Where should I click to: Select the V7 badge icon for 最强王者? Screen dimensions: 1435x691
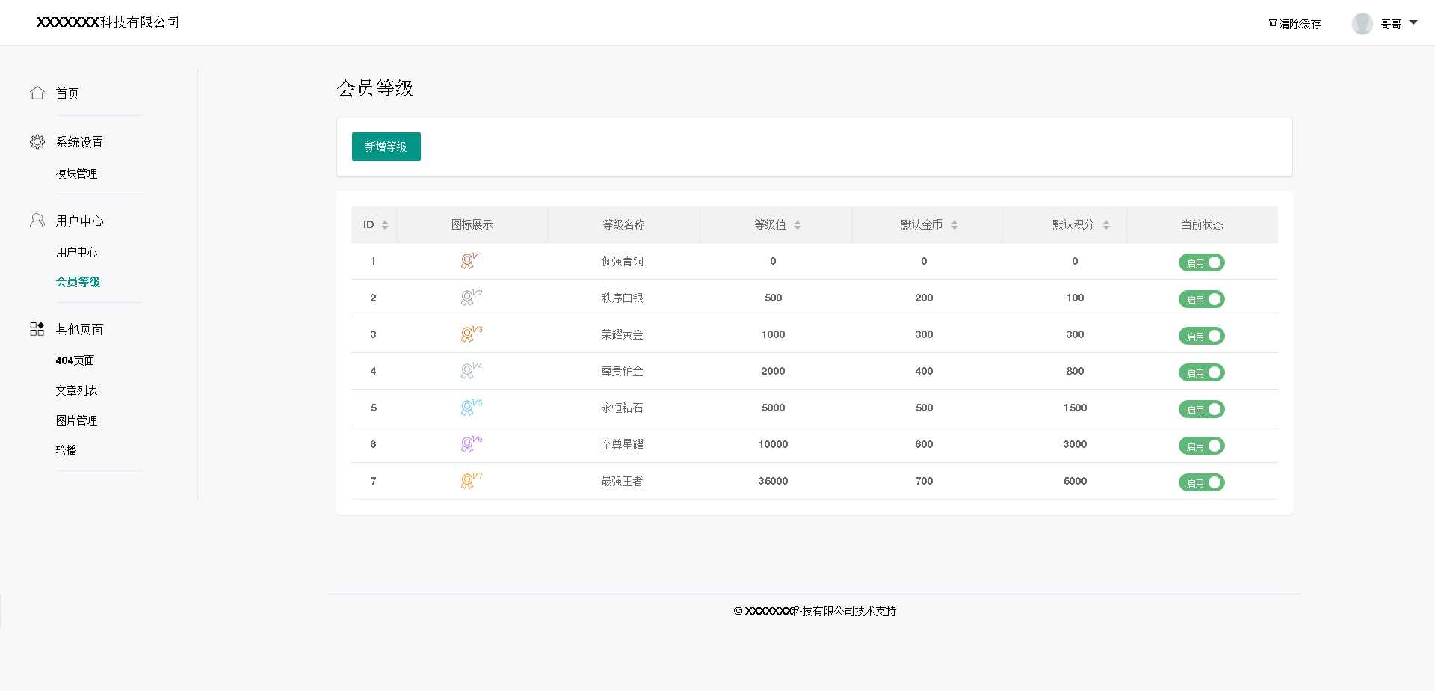469,481
